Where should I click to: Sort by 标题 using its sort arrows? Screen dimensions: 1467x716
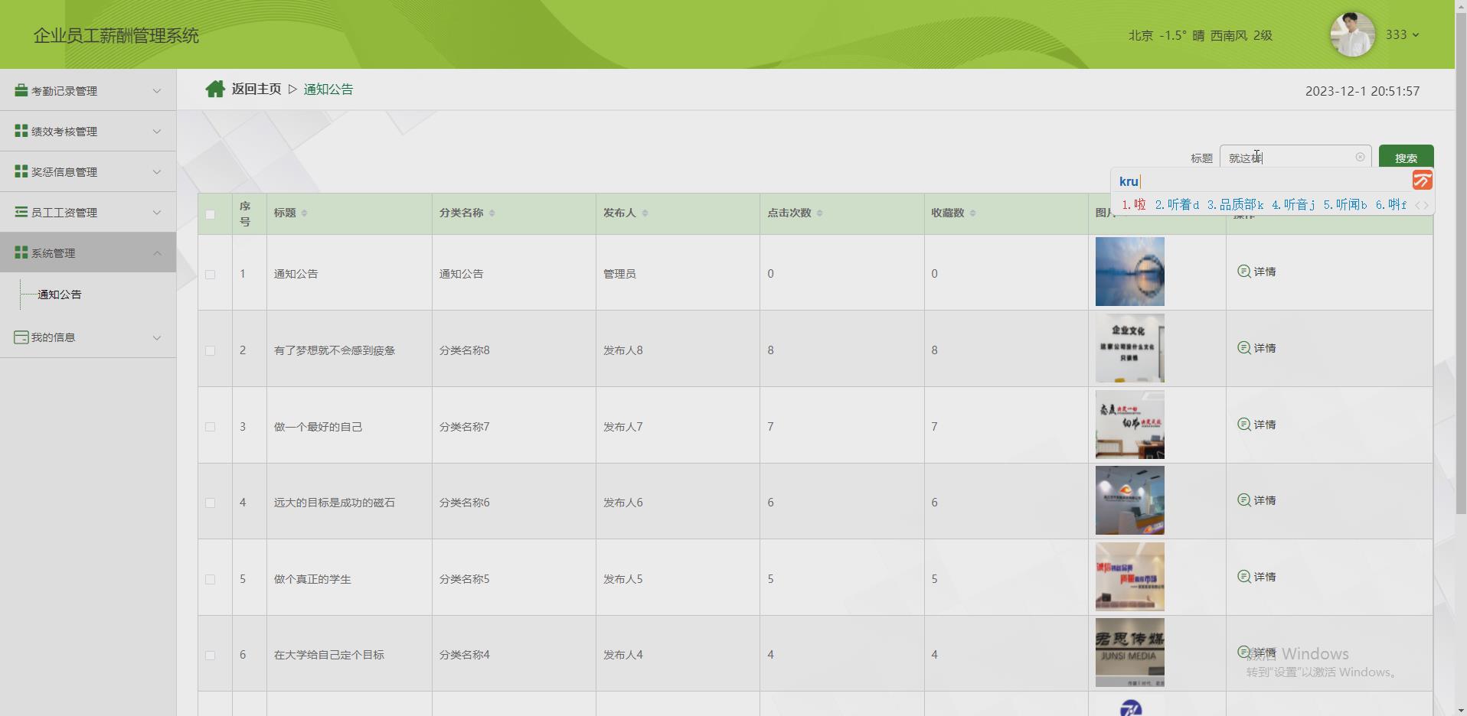pos(304,213)
